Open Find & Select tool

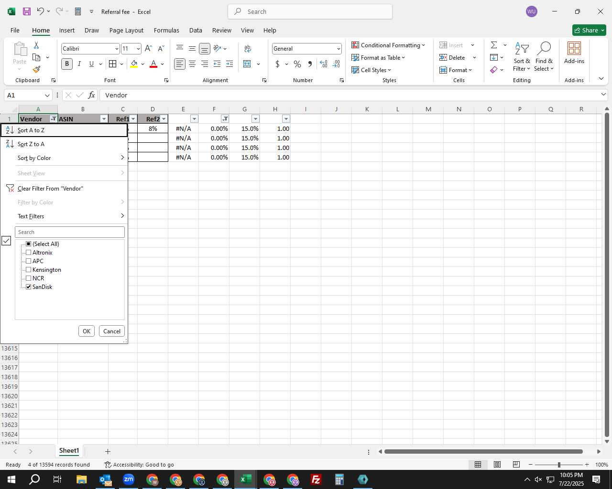(544, 56)
